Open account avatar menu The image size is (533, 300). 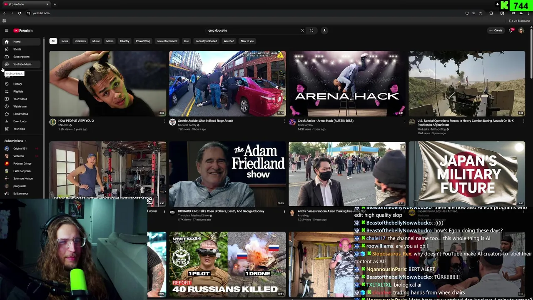tap(521, 30)
